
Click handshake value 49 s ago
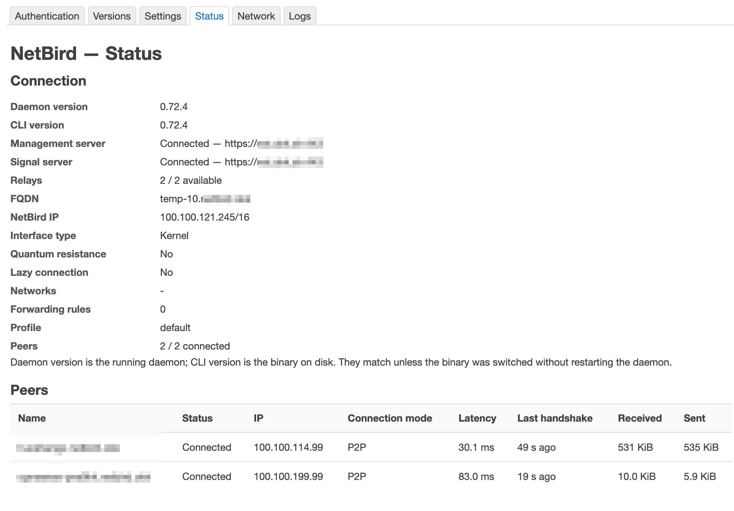coord(536,447)
